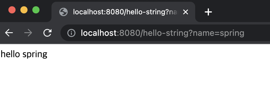Click the globe favicon in the tab

coord(63,12)
